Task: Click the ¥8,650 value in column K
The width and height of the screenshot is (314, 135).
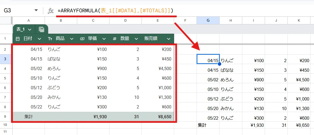Action: (303, 125)
